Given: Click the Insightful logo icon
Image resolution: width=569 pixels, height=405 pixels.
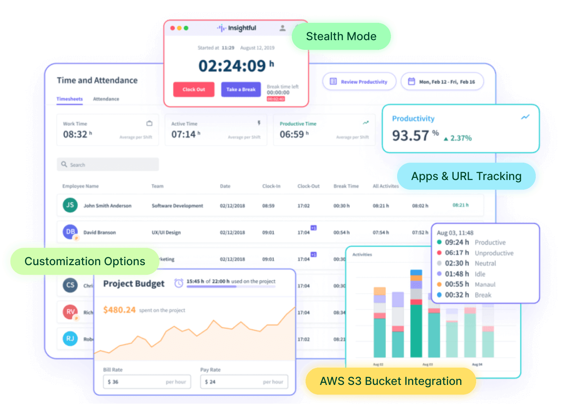Looking at the screenshot, I should (x=221, y=28).
